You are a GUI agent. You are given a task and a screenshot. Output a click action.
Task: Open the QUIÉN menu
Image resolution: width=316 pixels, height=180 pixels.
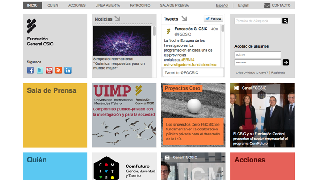(53, 5)
